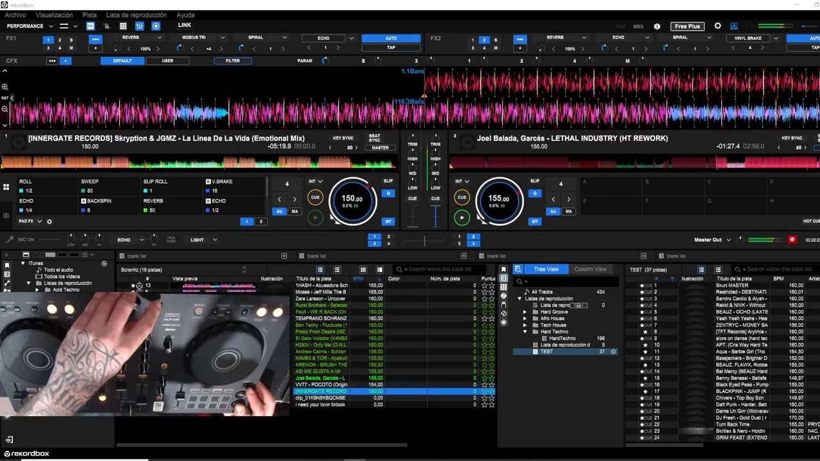The width and height of the screenshot is (820, 461).
Task: Toggle the recording panel icon
Action: pyautogui.click(x=156, y=26)
